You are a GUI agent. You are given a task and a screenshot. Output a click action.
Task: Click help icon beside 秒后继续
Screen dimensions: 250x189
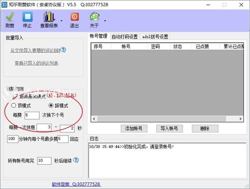click(76, 160)
